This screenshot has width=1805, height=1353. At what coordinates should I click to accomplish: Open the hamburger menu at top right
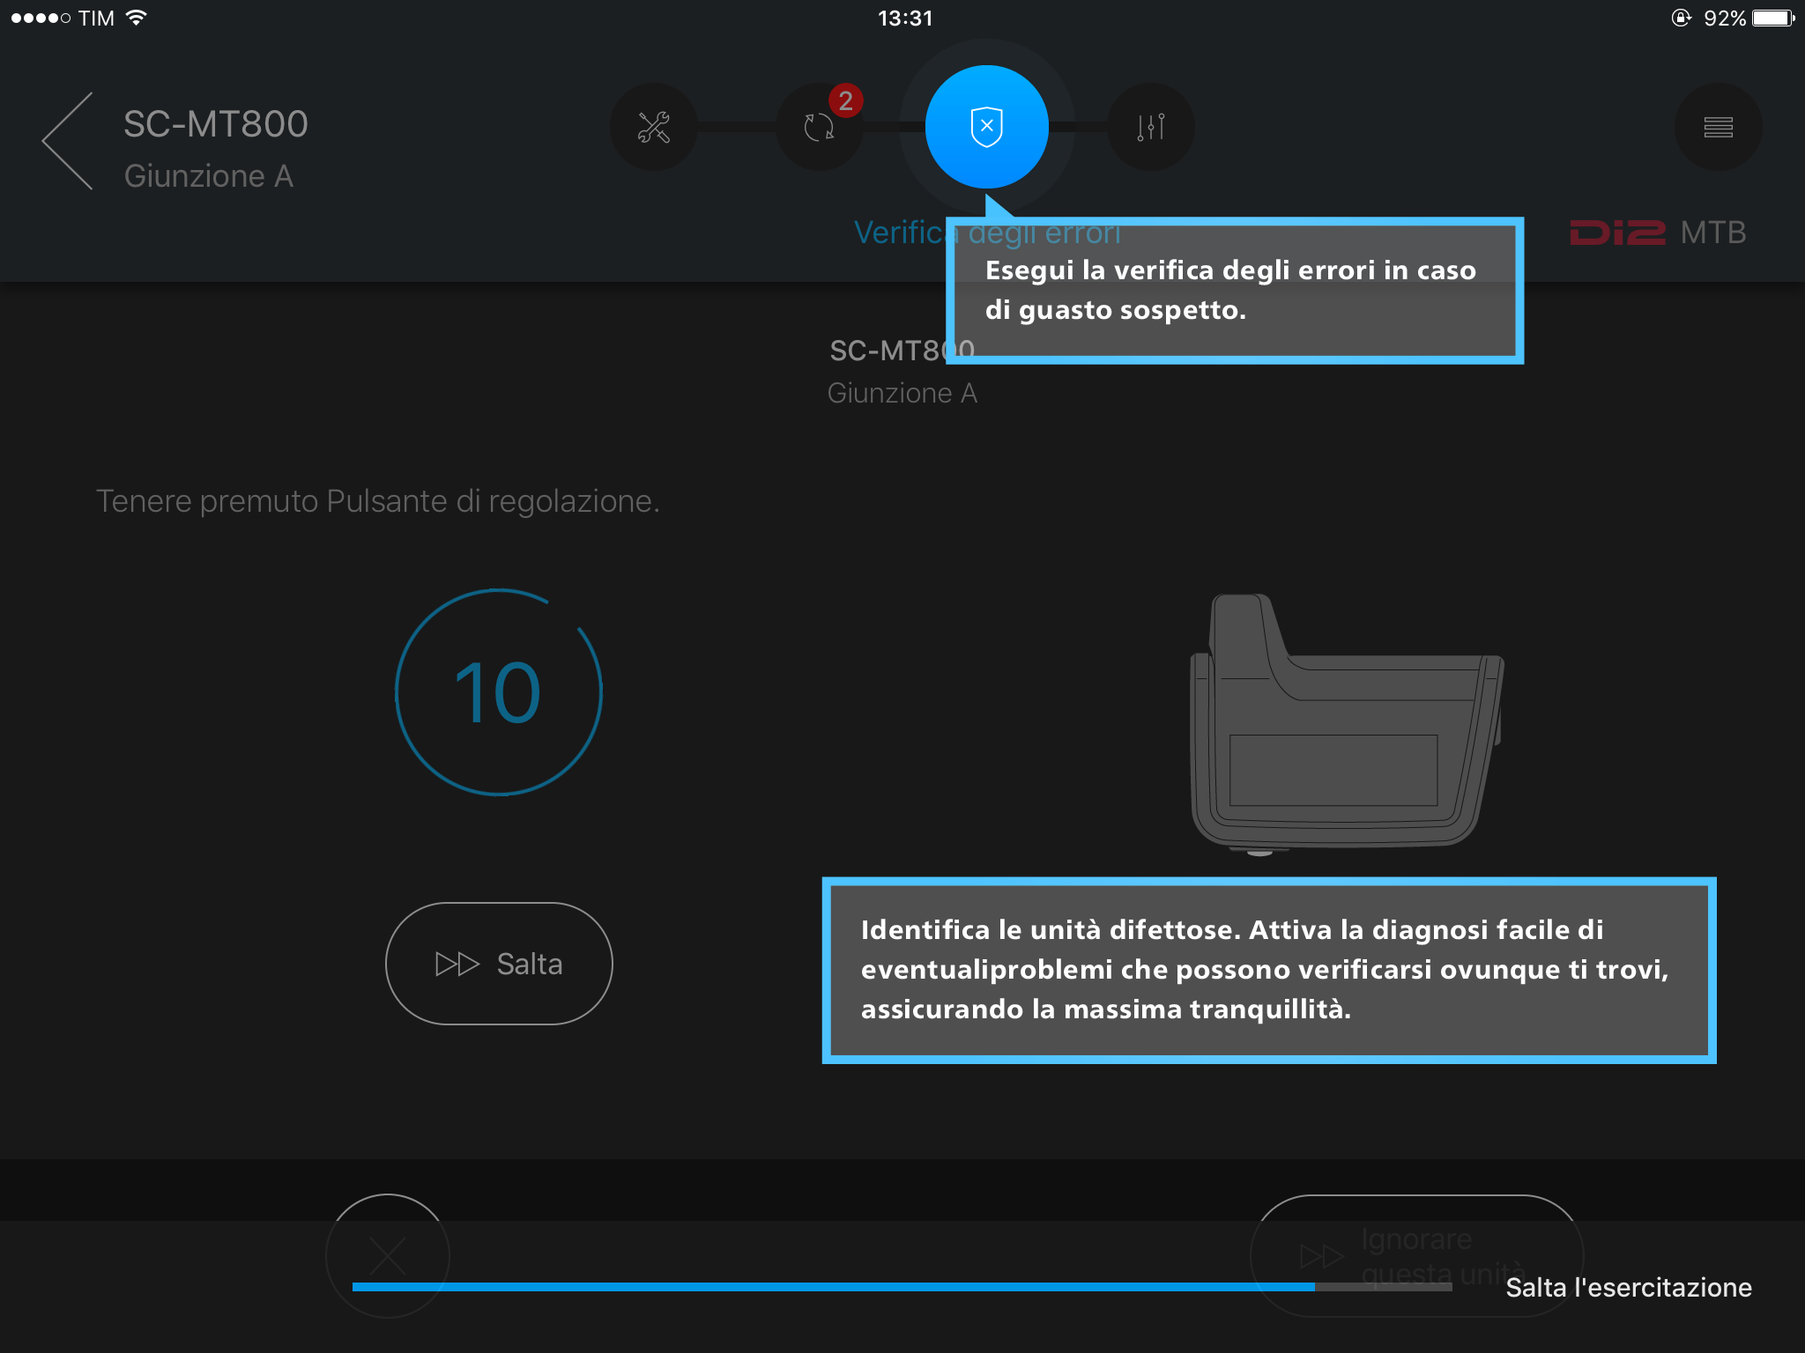(1717, 128)
